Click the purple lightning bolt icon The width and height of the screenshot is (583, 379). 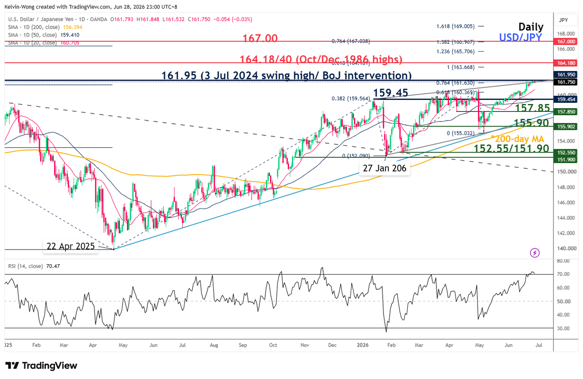[x=535, y=253]
